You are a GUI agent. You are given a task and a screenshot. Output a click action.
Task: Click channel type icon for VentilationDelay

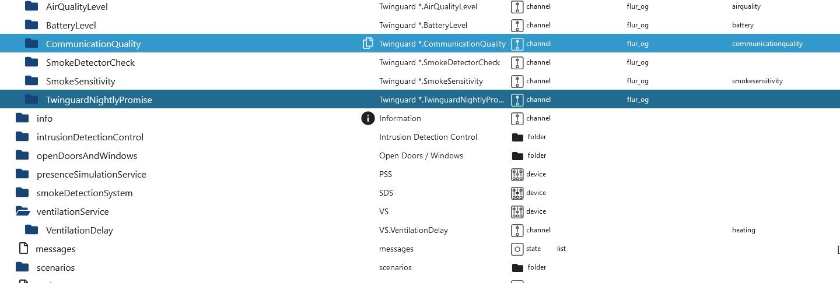(517, 230)
